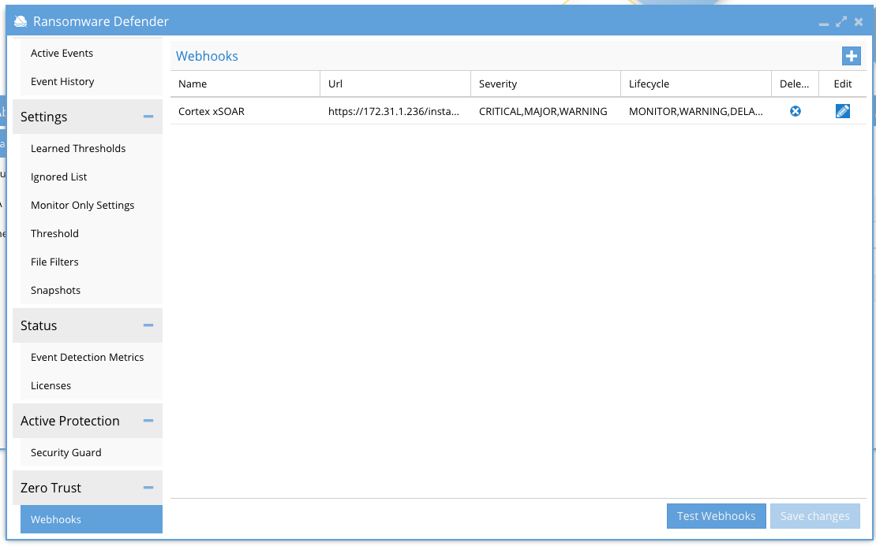Viewport: 876px width, 546px height.
Task: Open Event History page
Action: tap(62, 82)
